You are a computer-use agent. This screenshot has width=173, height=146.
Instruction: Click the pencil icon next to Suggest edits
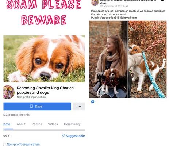[x=63, y=136]
